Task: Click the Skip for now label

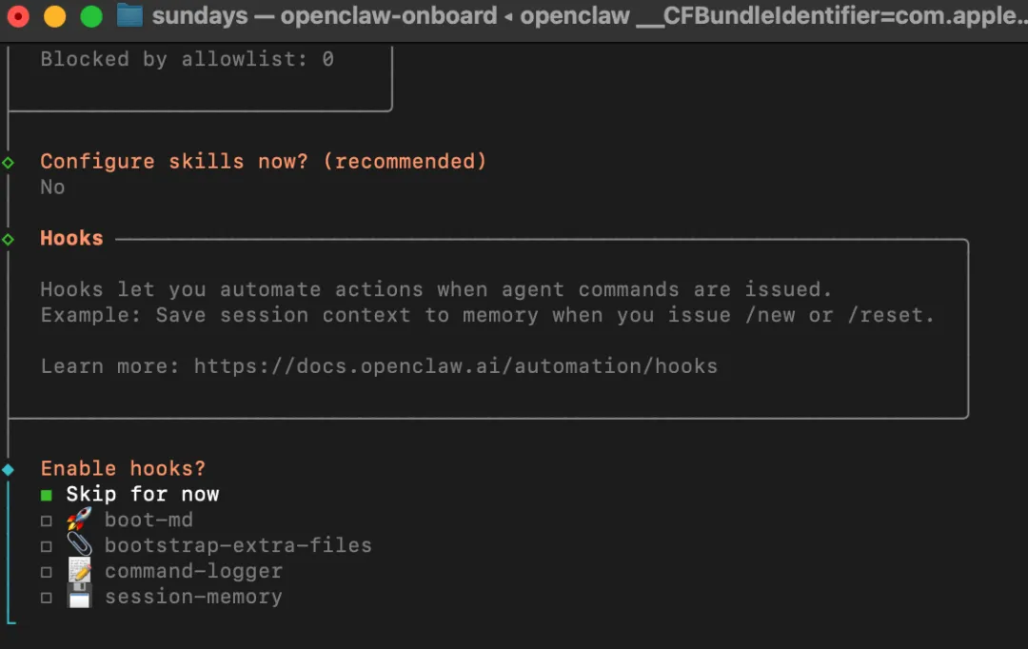Action: point(142,494)
